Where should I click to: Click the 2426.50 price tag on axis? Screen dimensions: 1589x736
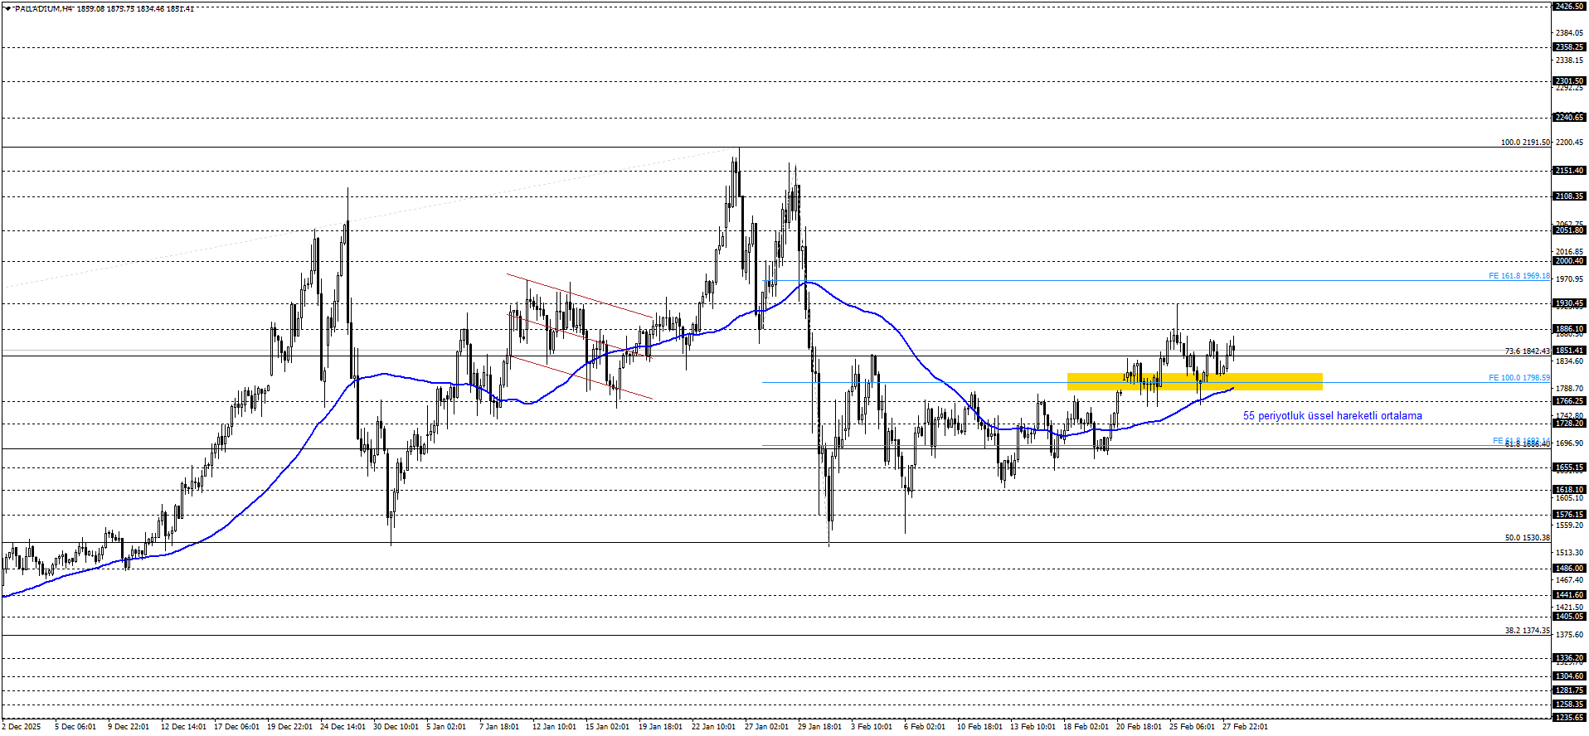click(x=1569, y=7)
